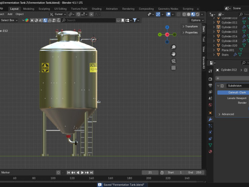Jump to end frame playback button
This screenshot has height=187, width=249.
91,172
